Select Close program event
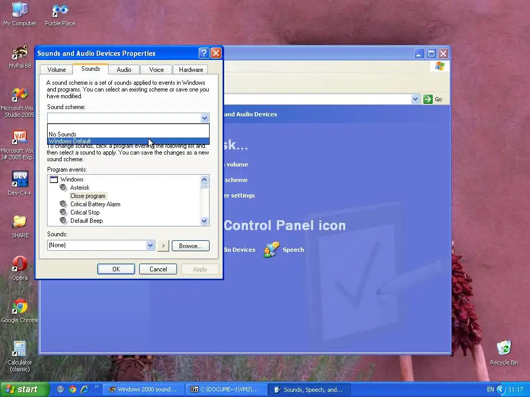 click(x=88, y=196)
